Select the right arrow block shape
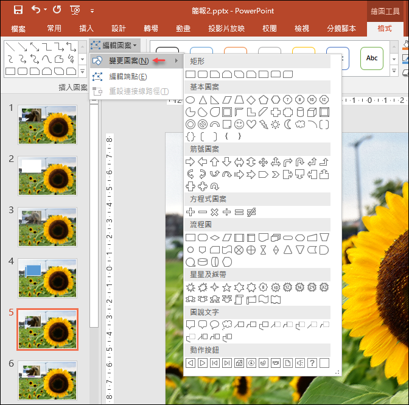This screenshot has height=405, width=409. (x=190, y=161)
